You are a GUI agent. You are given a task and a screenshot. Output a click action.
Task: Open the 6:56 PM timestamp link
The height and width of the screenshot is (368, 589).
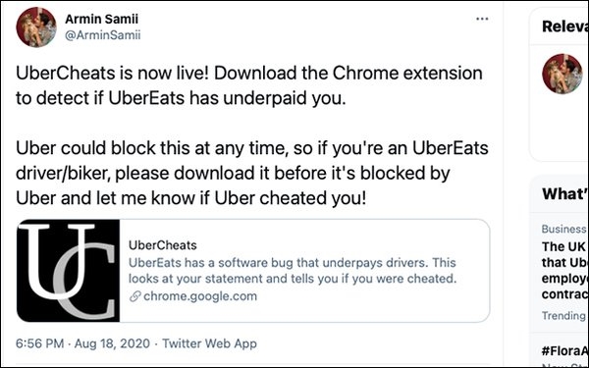[x=40, y=343]
